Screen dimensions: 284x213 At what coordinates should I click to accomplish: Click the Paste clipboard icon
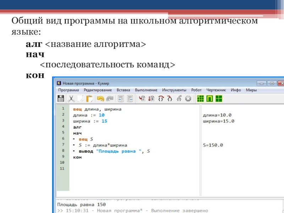[89, 99]
